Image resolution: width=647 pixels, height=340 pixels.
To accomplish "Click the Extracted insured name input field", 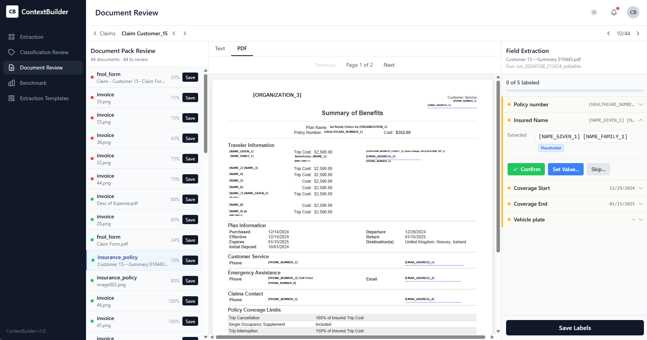I will 582,137.
